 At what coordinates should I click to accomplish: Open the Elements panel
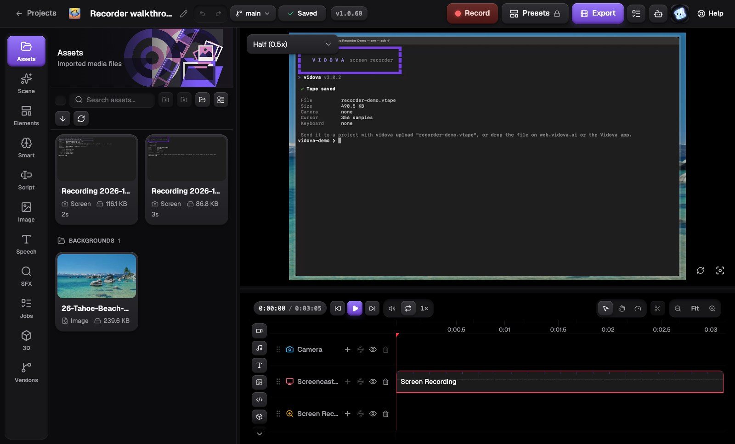pyautogui.click(x=26, y=116)
